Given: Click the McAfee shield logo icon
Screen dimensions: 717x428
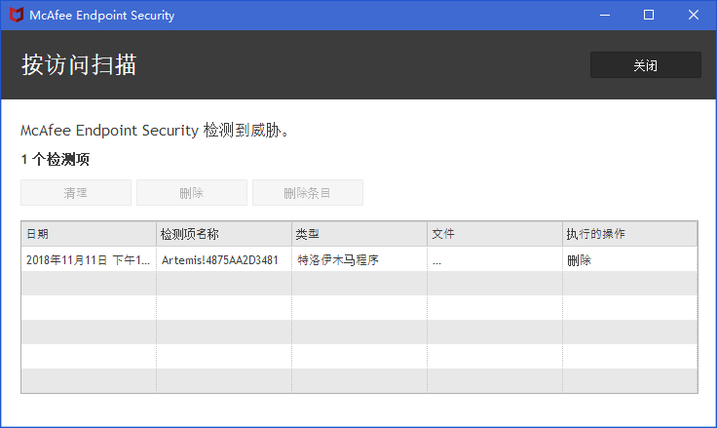Looking at the screenshot, I should [17, 15].
